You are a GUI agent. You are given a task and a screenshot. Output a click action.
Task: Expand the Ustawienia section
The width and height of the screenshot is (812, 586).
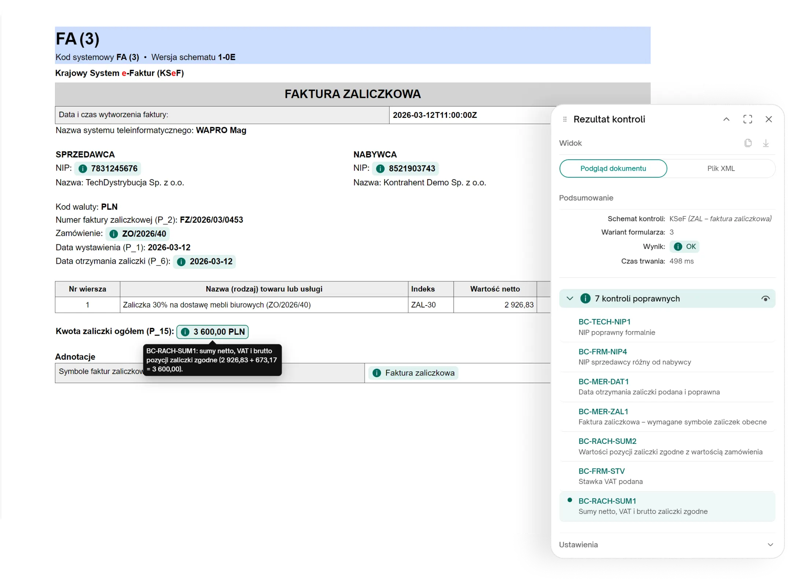(x=770, y=545)
